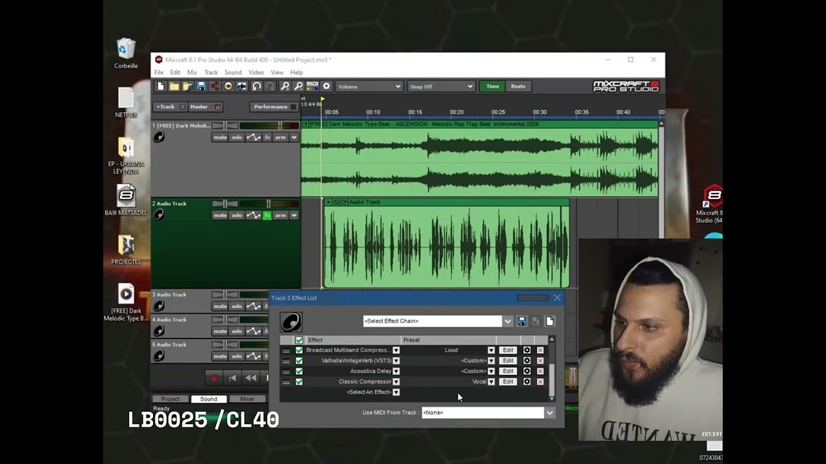Image resolution: width=826 pixels, height=464 pixels.
Task: Edit the Classic Compressor effect
Action: (x=508, y=382)
